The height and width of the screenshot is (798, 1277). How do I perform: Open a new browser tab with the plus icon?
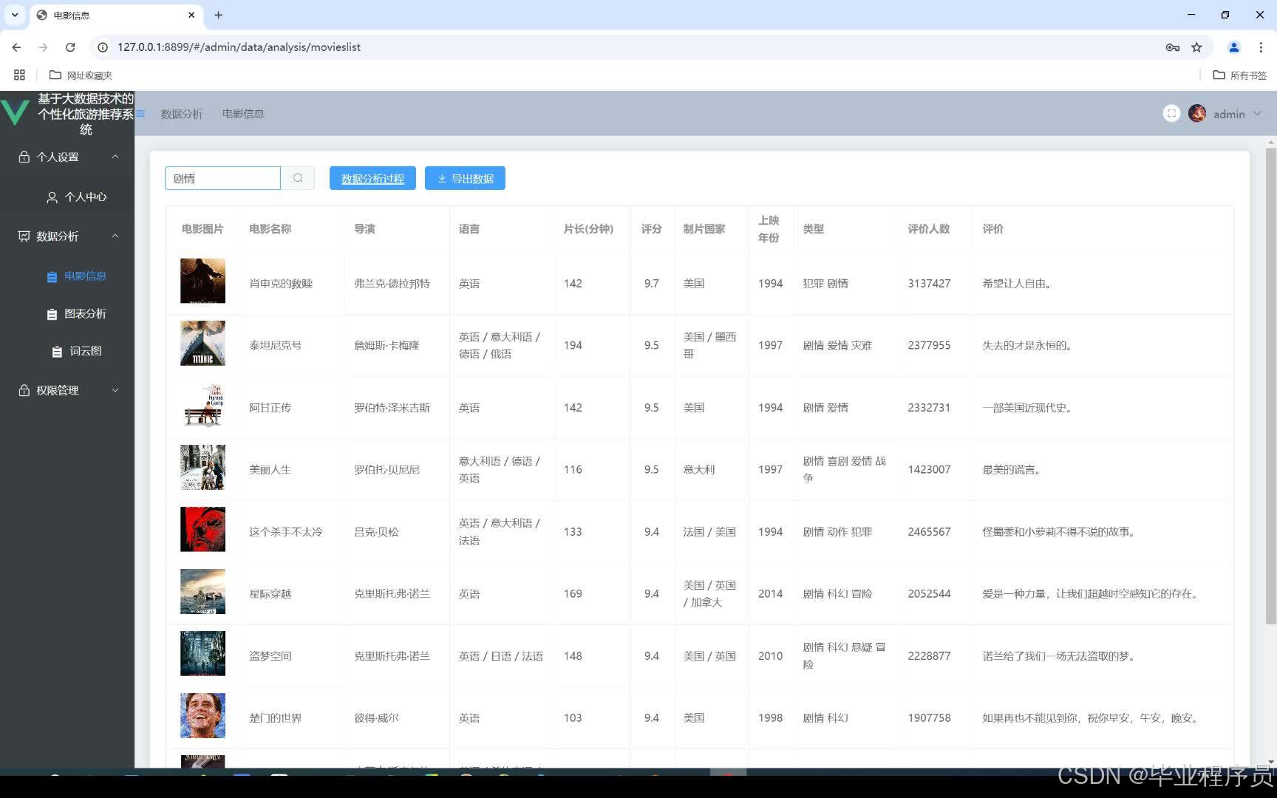pyautogui.click(x=218, y=15)
